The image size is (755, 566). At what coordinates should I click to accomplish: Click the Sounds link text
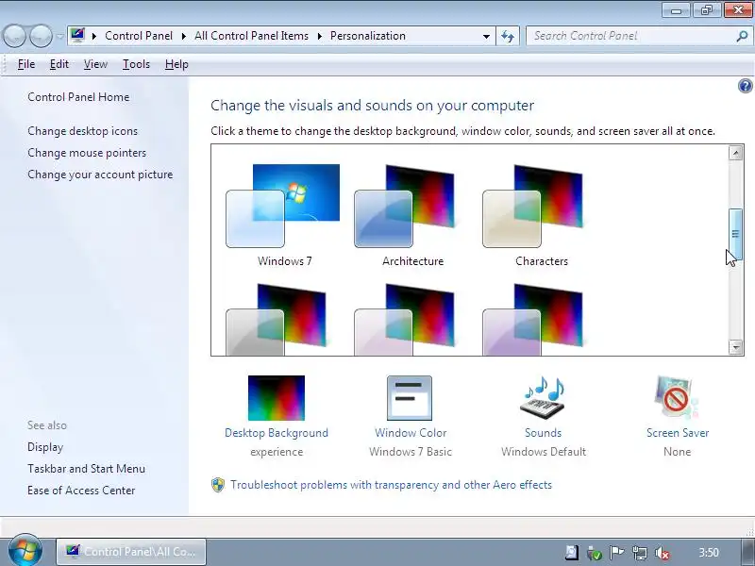click(544, 433)
